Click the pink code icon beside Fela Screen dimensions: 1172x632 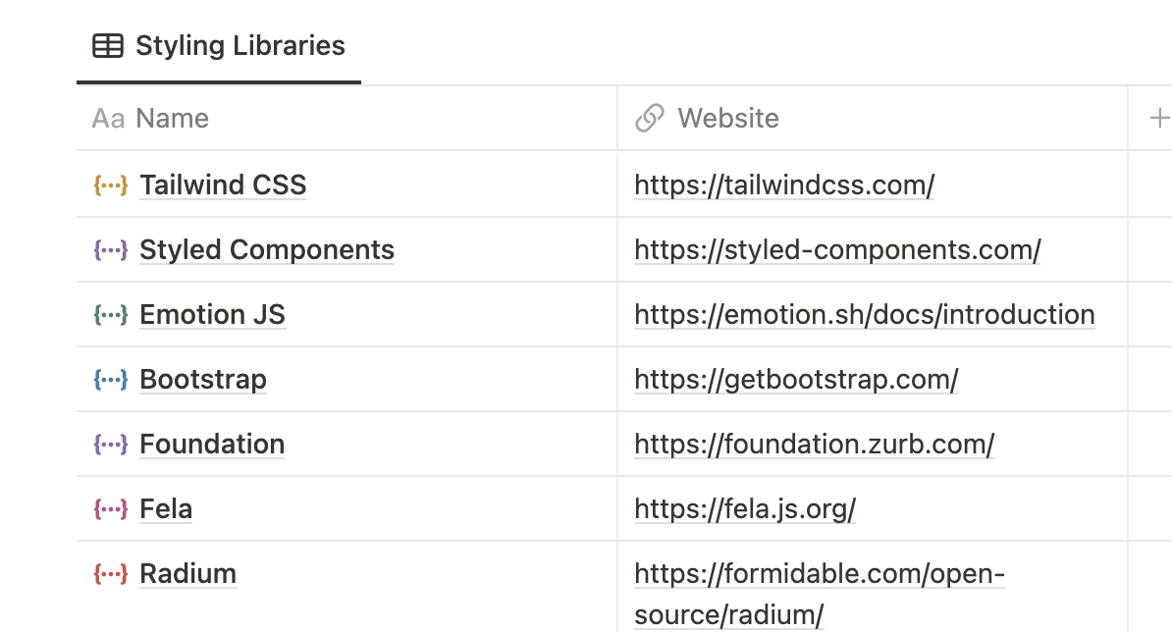110,508
